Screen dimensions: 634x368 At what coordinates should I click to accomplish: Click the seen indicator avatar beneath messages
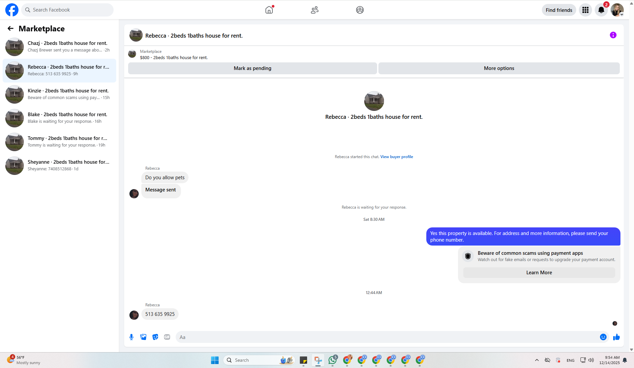click(x=615, y=323)
